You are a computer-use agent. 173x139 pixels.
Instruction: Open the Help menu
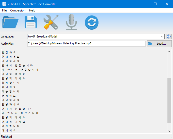[32, 10]
